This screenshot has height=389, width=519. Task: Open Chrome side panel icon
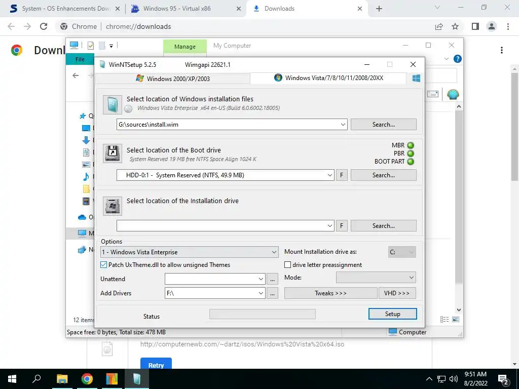475,26
